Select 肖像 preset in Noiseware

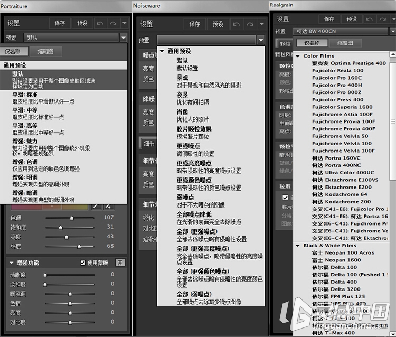(x=211, y=116)
